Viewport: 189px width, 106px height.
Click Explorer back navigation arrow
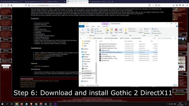tap(81, 38)
